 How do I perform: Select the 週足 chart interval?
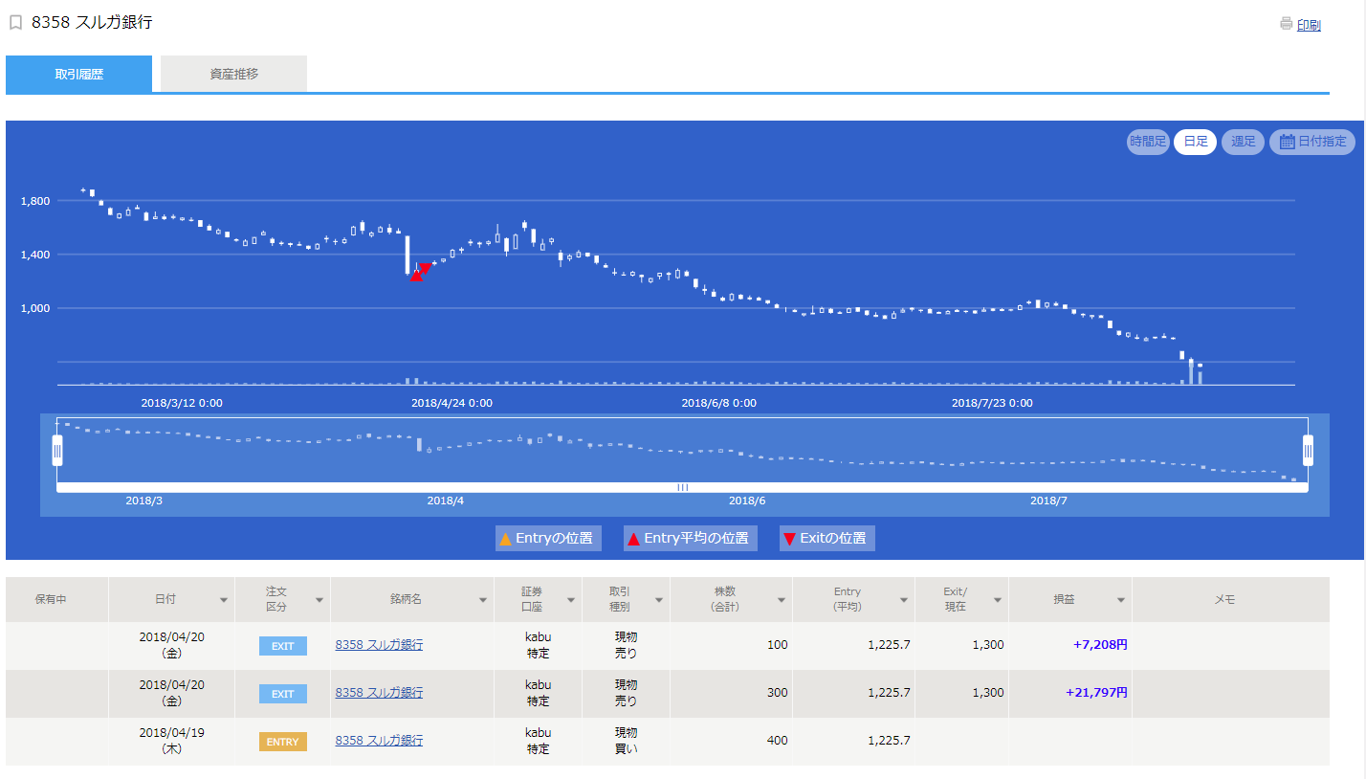point(1243,142)
